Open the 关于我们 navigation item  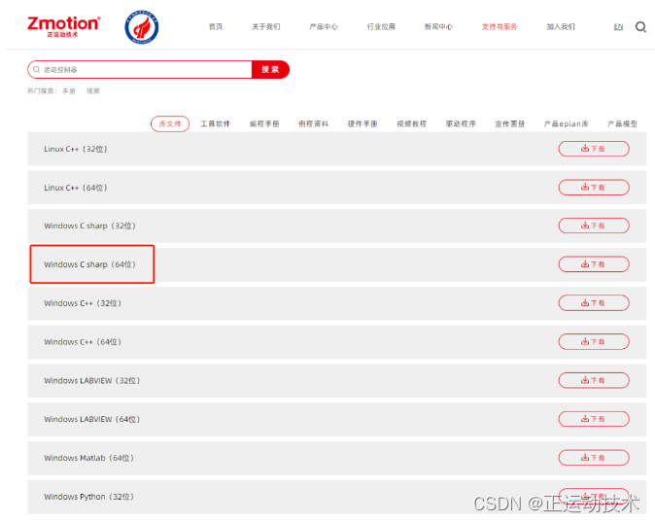click(266, 27)
